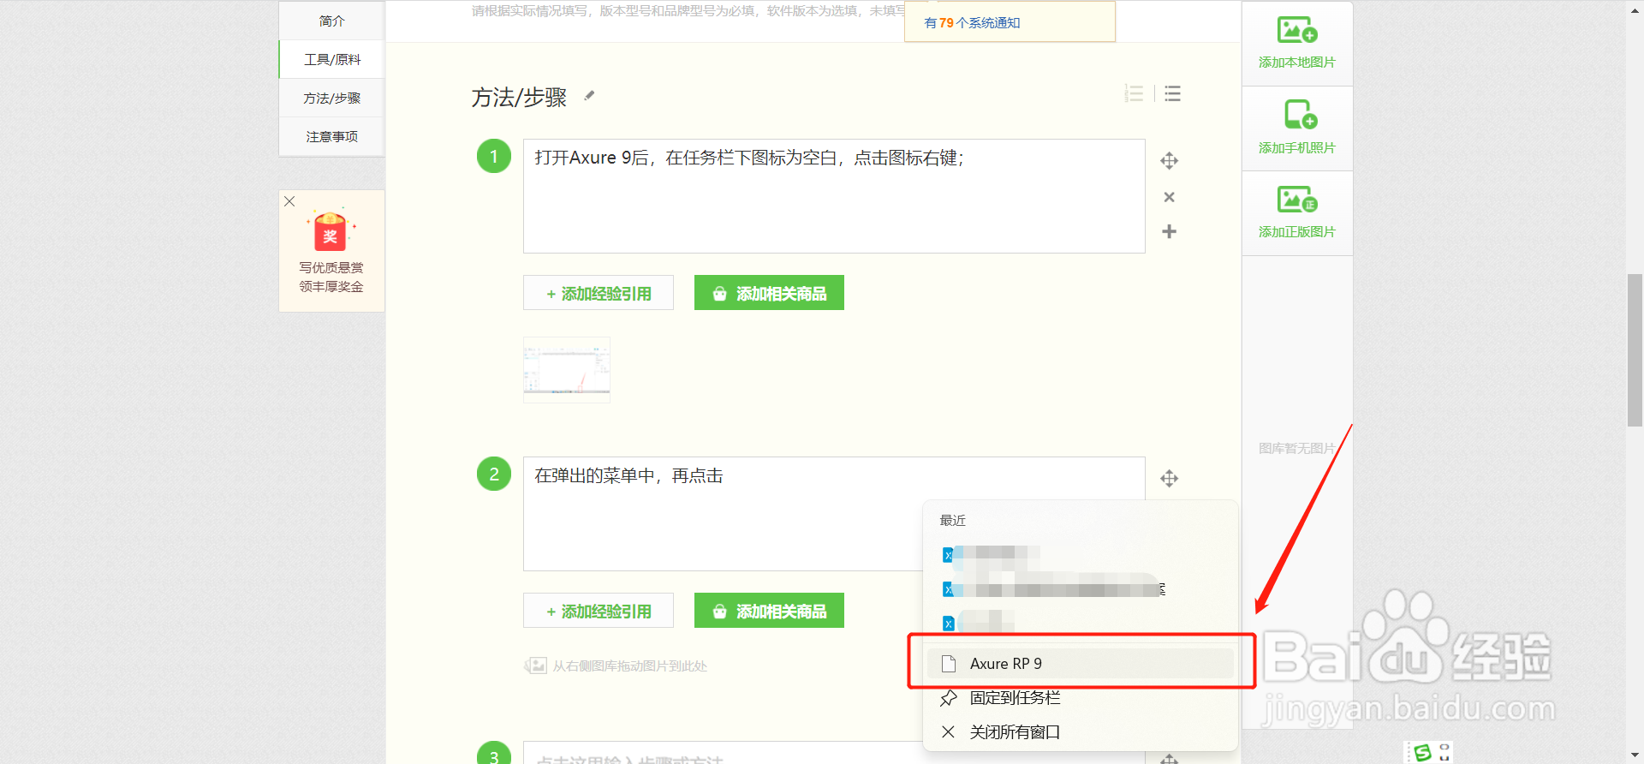Open third recent file in jump list
The width and height of the screenshot is (1644, 764).
pyautogui.click(x=1080, y=623)
